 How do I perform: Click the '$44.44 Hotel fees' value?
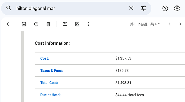pyautogui.click(x=129, y=95)
